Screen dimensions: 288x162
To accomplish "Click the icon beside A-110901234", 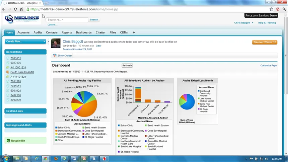I will (x=7, y=67).
